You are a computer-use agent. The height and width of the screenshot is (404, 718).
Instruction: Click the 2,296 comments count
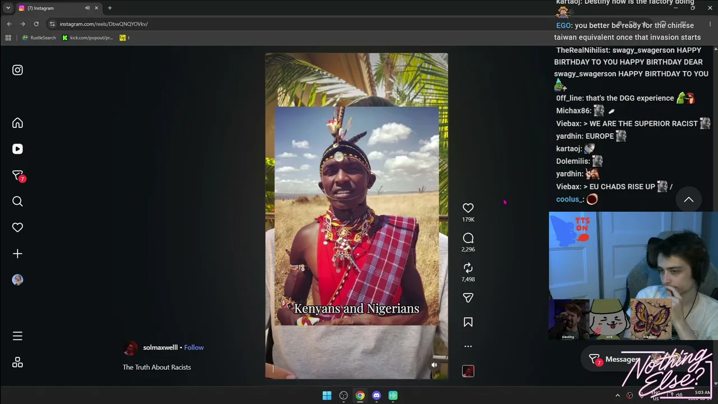468,249
